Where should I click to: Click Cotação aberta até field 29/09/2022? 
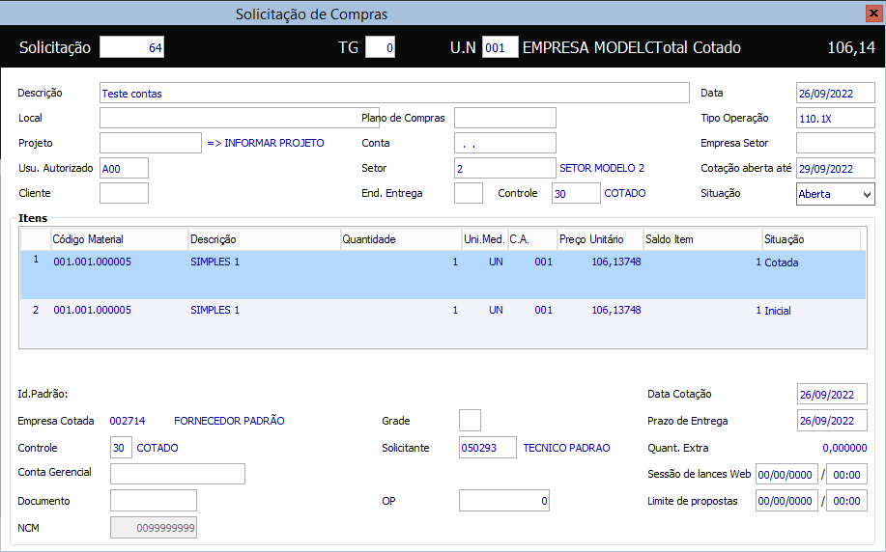point(835,168)
